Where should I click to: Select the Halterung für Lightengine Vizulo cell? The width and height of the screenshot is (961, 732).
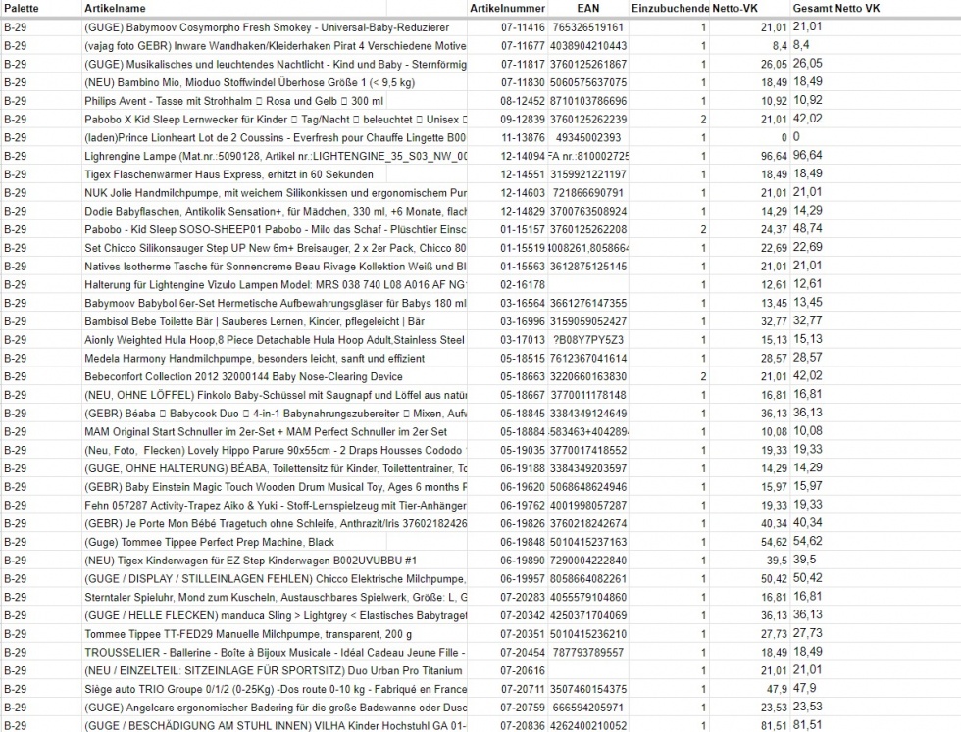(276, 285)
